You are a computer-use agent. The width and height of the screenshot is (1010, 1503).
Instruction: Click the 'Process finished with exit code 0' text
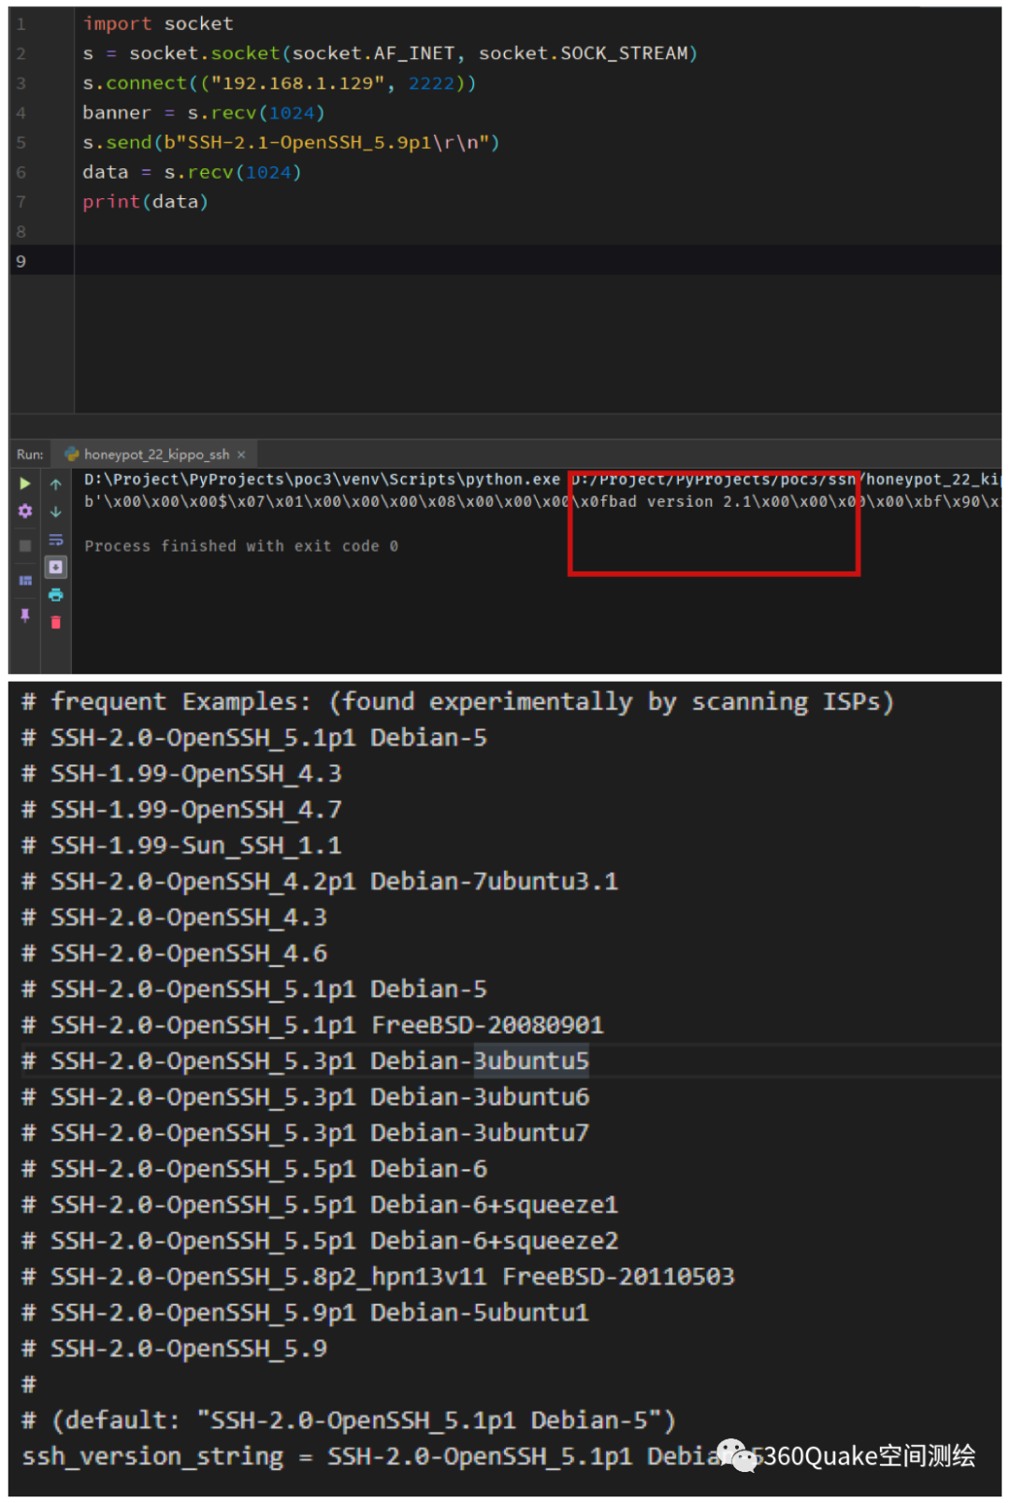(x=241, y=546)
